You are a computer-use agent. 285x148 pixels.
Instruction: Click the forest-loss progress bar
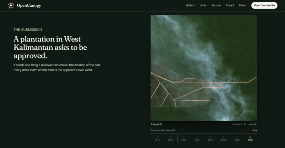pos(204,134)
